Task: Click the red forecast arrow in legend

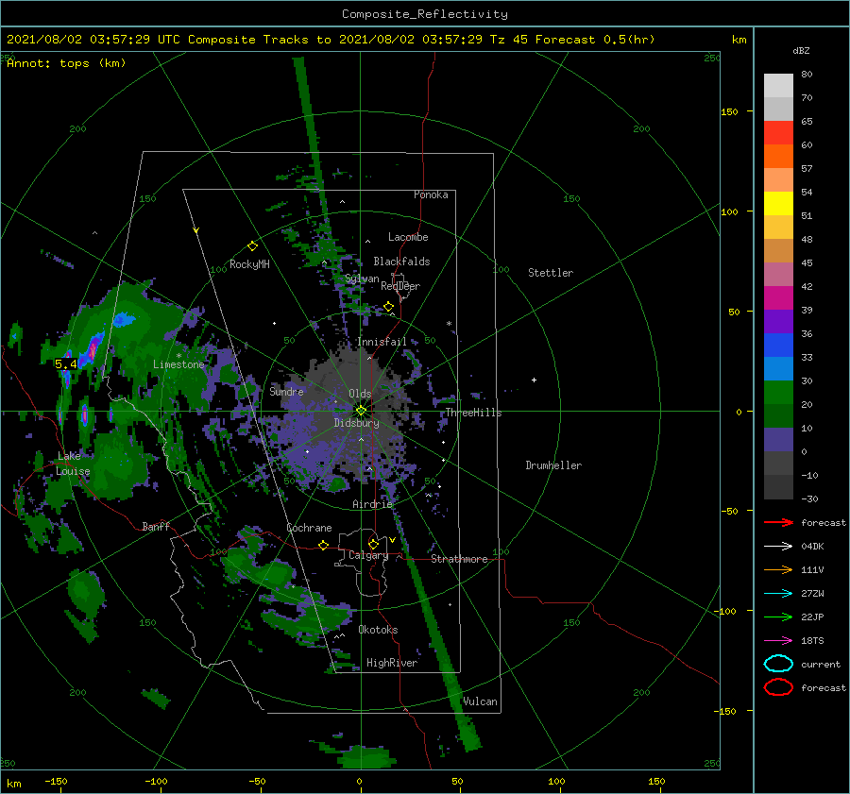Action: (778, 522)
